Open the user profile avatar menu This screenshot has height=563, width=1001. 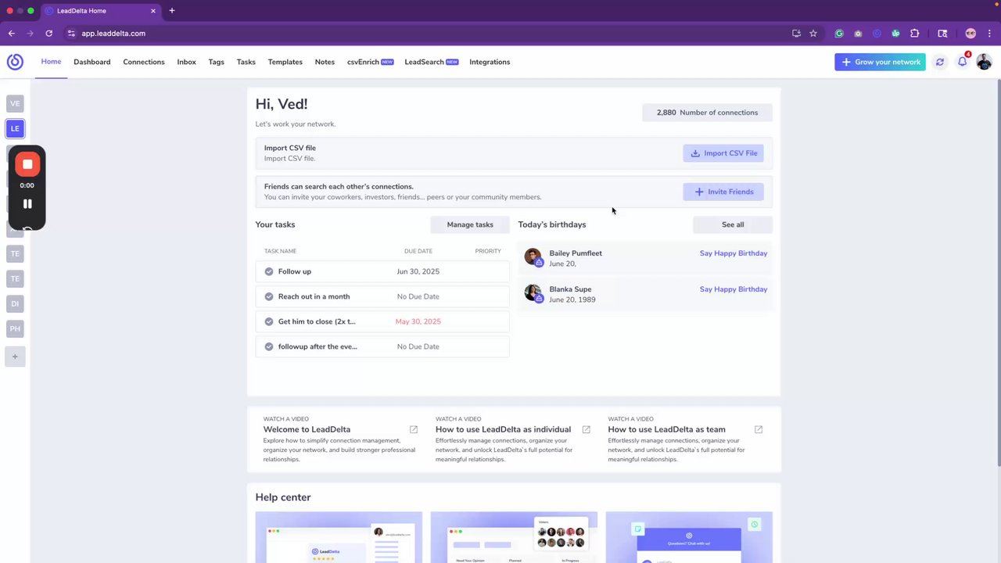pyautogui.click(x=984, y=62)
